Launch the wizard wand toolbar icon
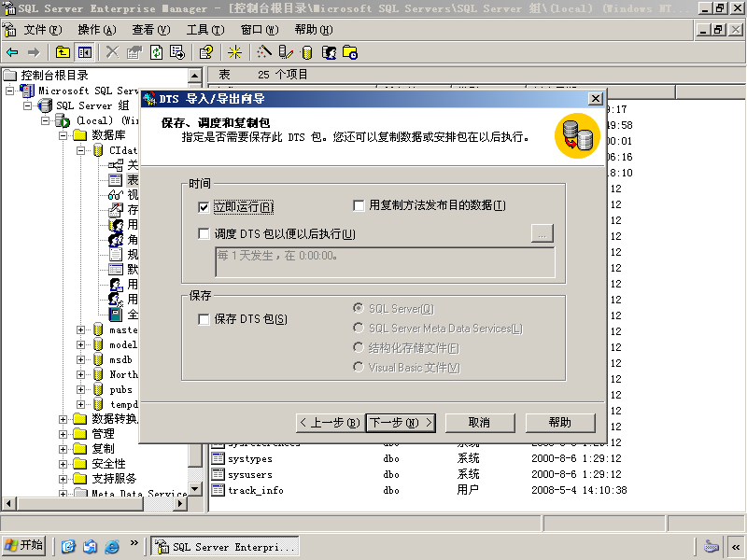This screenshot has height=560, width=747. pyautogui.click(x=264, y=52)
